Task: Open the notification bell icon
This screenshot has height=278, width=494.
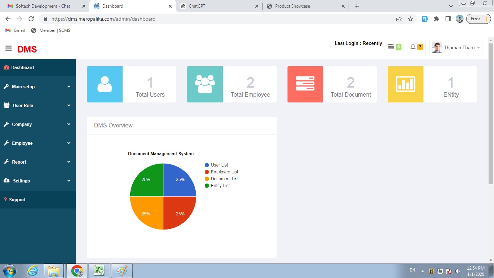Action: coord(413,47)
